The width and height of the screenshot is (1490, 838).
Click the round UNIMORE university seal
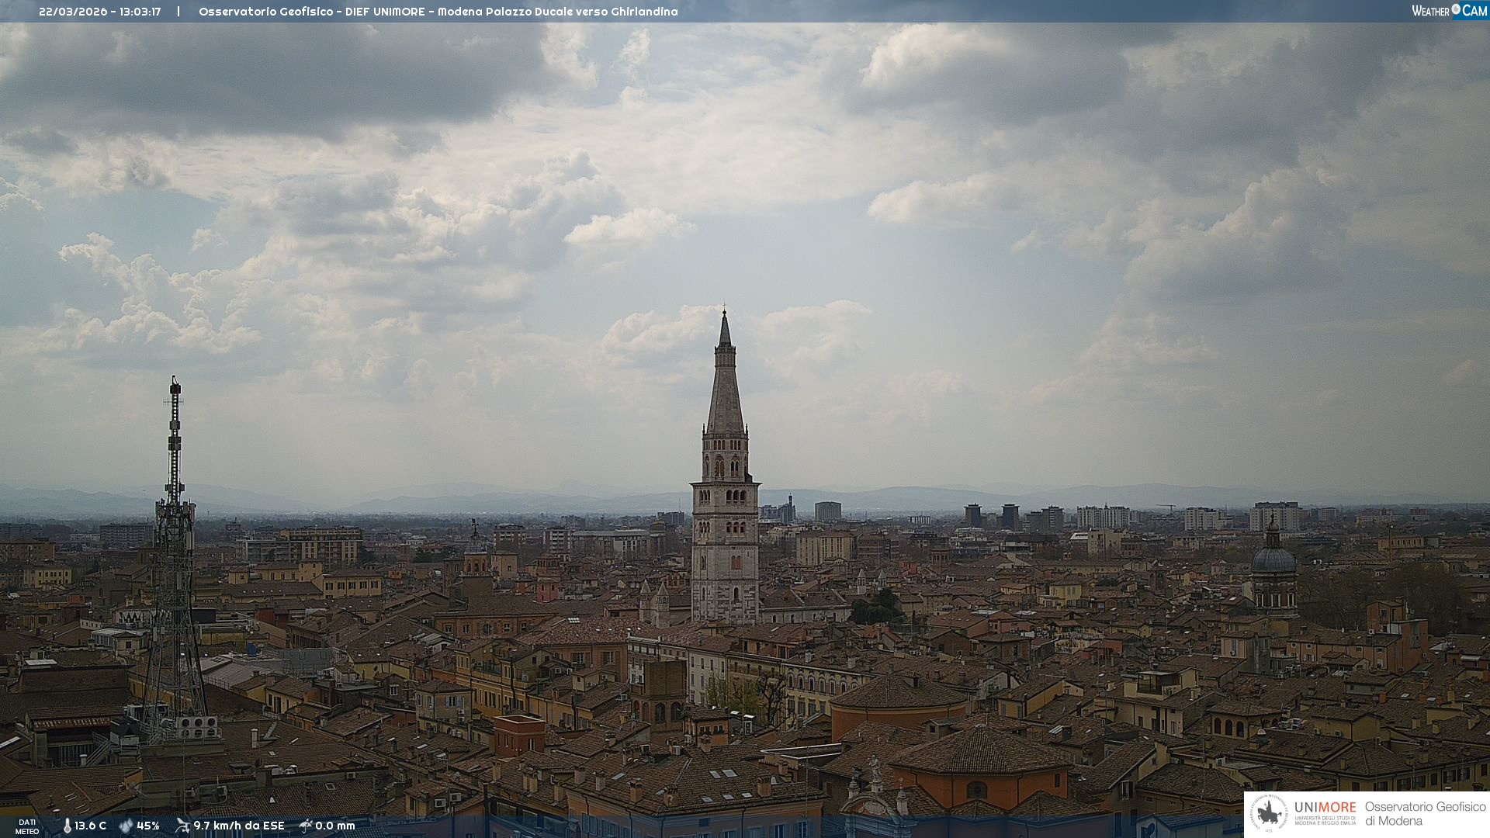[1269, 814]
